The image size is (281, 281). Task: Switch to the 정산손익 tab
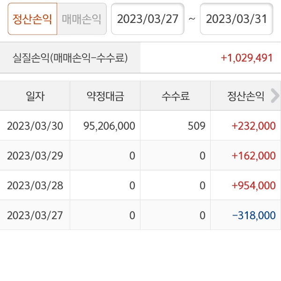coord(32,19)
